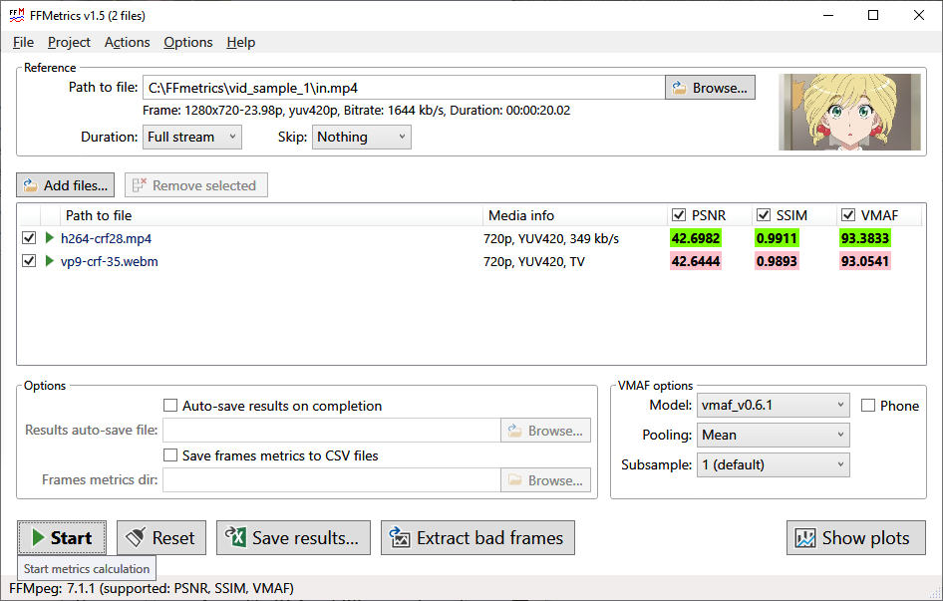Click green play icon beside h264-crf28.mp4
The height and width of the screenshot is (601, 943).
(49, 237)
